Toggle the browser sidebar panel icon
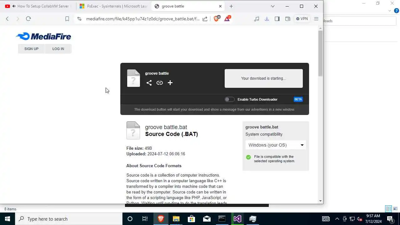The width and height of the screenshot is (400, 225). pyautogui.click(x=277, y=19)
